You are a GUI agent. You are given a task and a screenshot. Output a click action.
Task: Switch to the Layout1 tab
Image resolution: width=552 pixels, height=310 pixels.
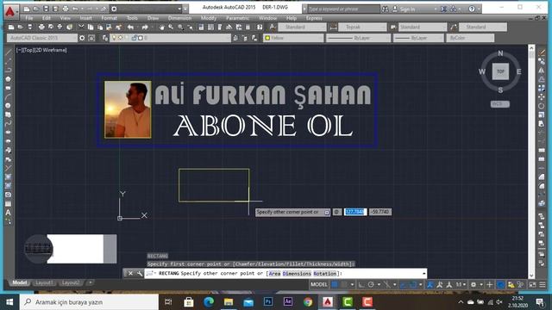tap(44, 283)
